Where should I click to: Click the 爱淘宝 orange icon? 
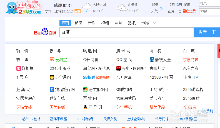click(x=52, y=60)
